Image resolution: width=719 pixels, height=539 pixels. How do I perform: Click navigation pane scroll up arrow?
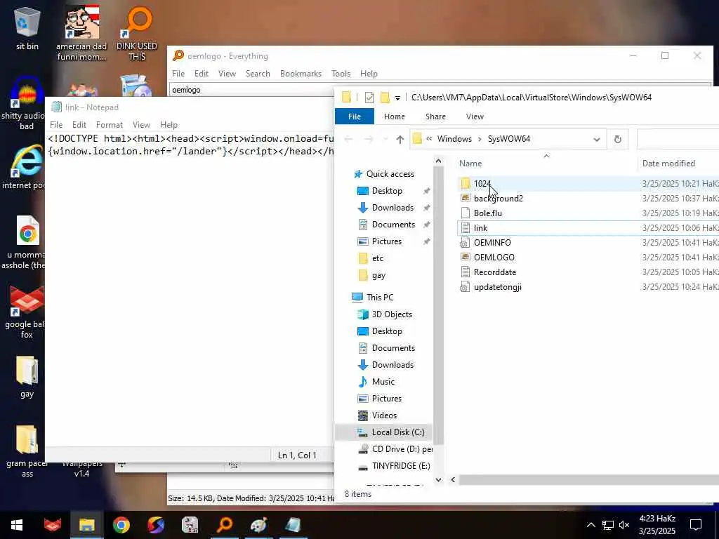[x=438, y=161]
